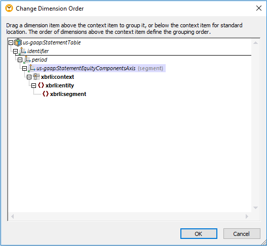Click the dimension axis icon beside period
This screenshot has width=267, height=246.
coord(27,60)
